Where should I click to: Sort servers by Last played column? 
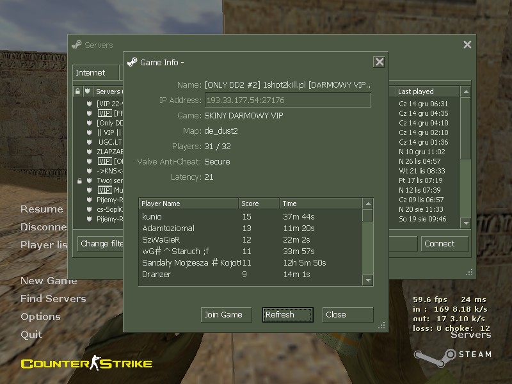(427, 92)
